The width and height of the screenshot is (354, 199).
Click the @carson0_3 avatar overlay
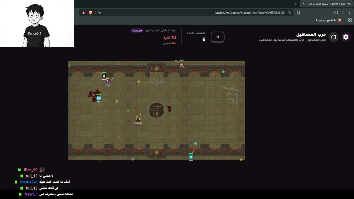coord(37,23)
